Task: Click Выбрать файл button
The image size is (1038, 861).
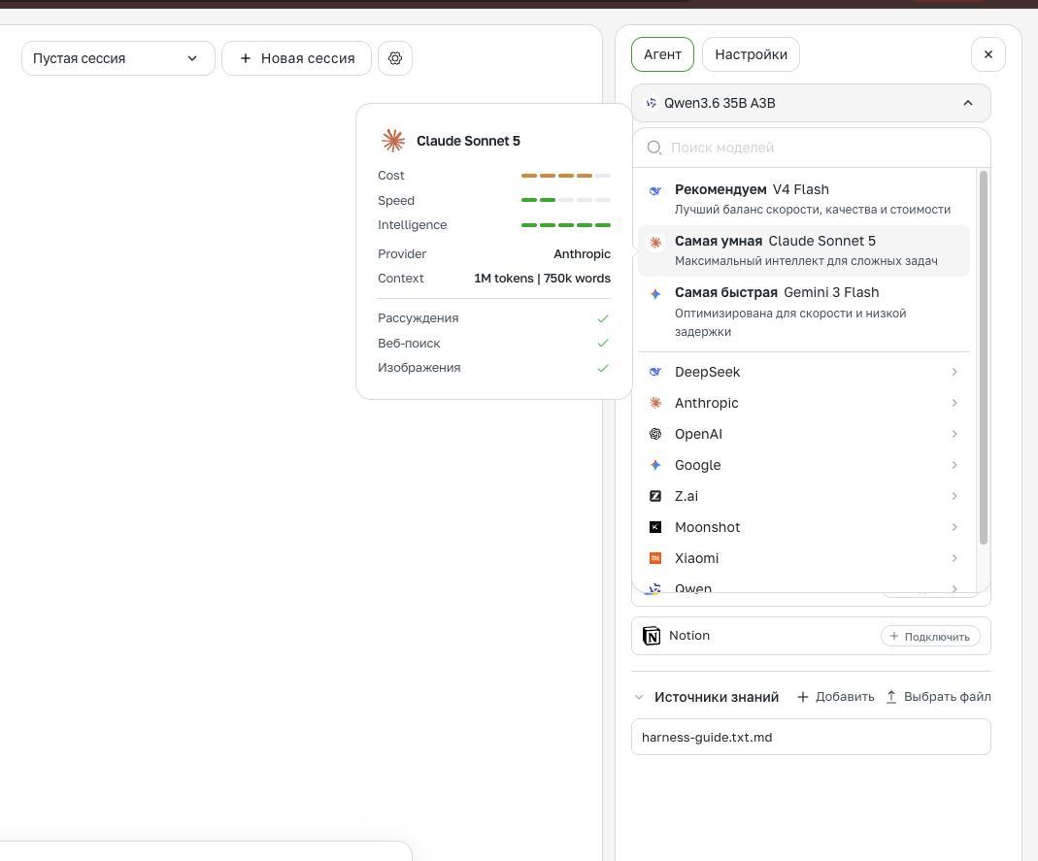Action: point(938,697)
